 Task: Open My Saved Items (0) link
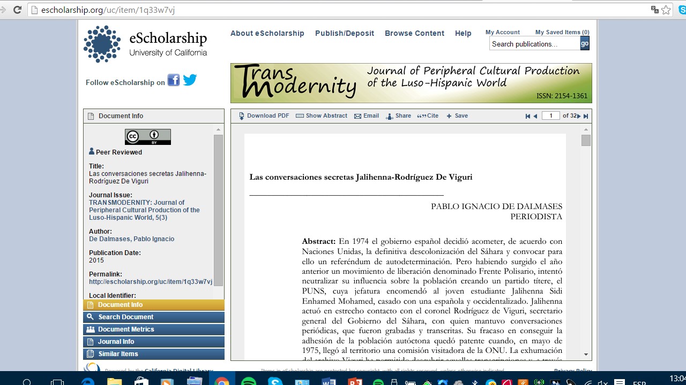point(562,32)
